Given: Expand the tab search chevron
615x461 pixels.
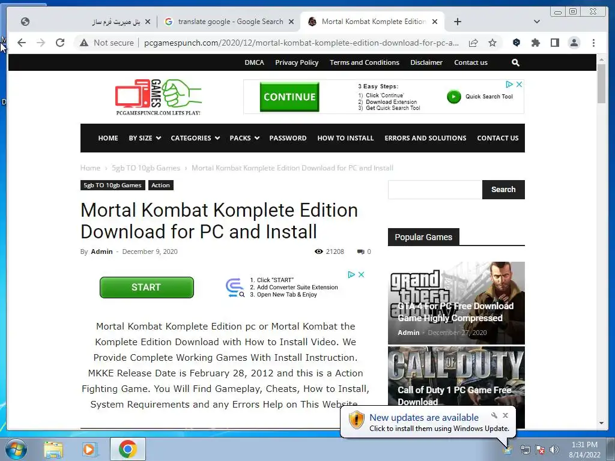Looking at the screenshot, I should point(537,22).
